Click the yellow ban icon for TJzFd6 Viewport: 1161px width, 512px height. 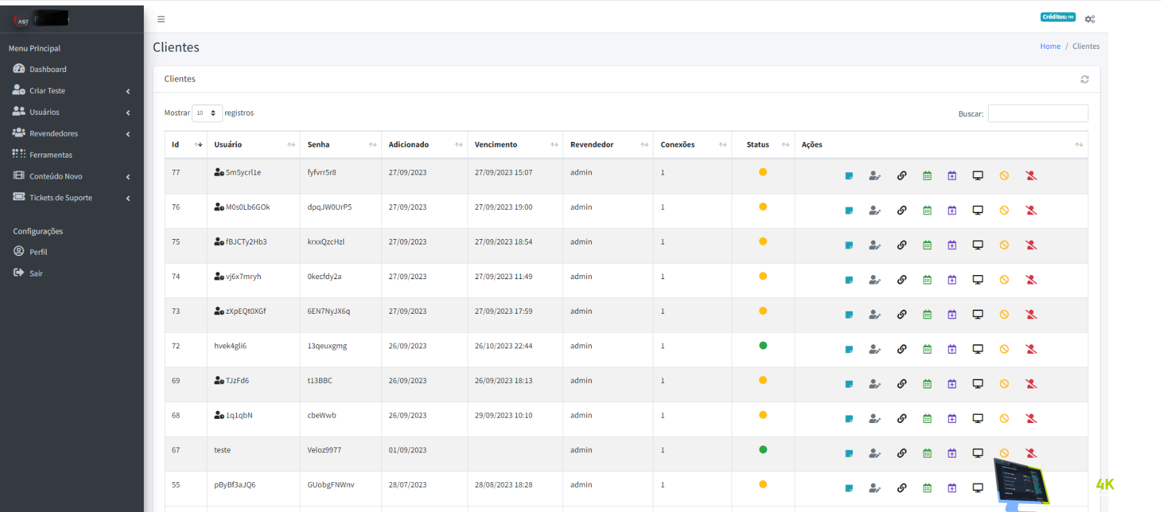(1004, 384)
